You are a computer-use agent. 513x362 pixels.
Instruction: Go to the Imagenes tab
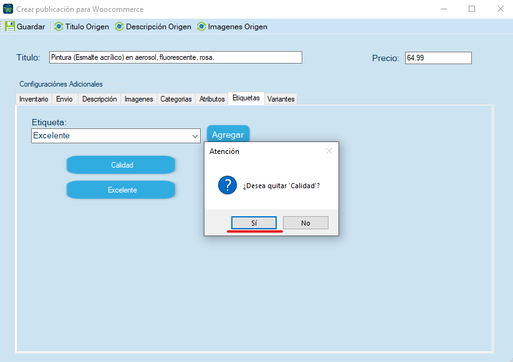point(139,99)
